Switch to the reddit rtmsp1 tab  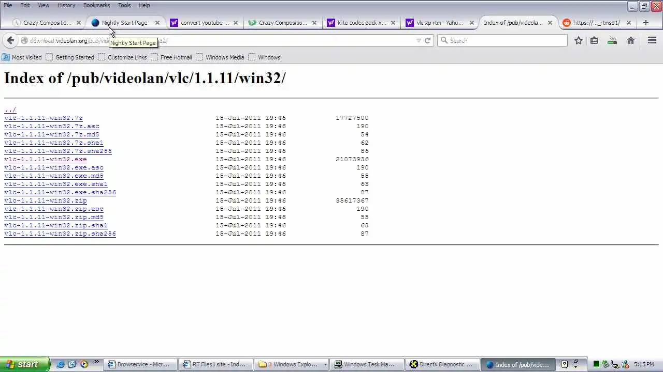pos(596,23)
